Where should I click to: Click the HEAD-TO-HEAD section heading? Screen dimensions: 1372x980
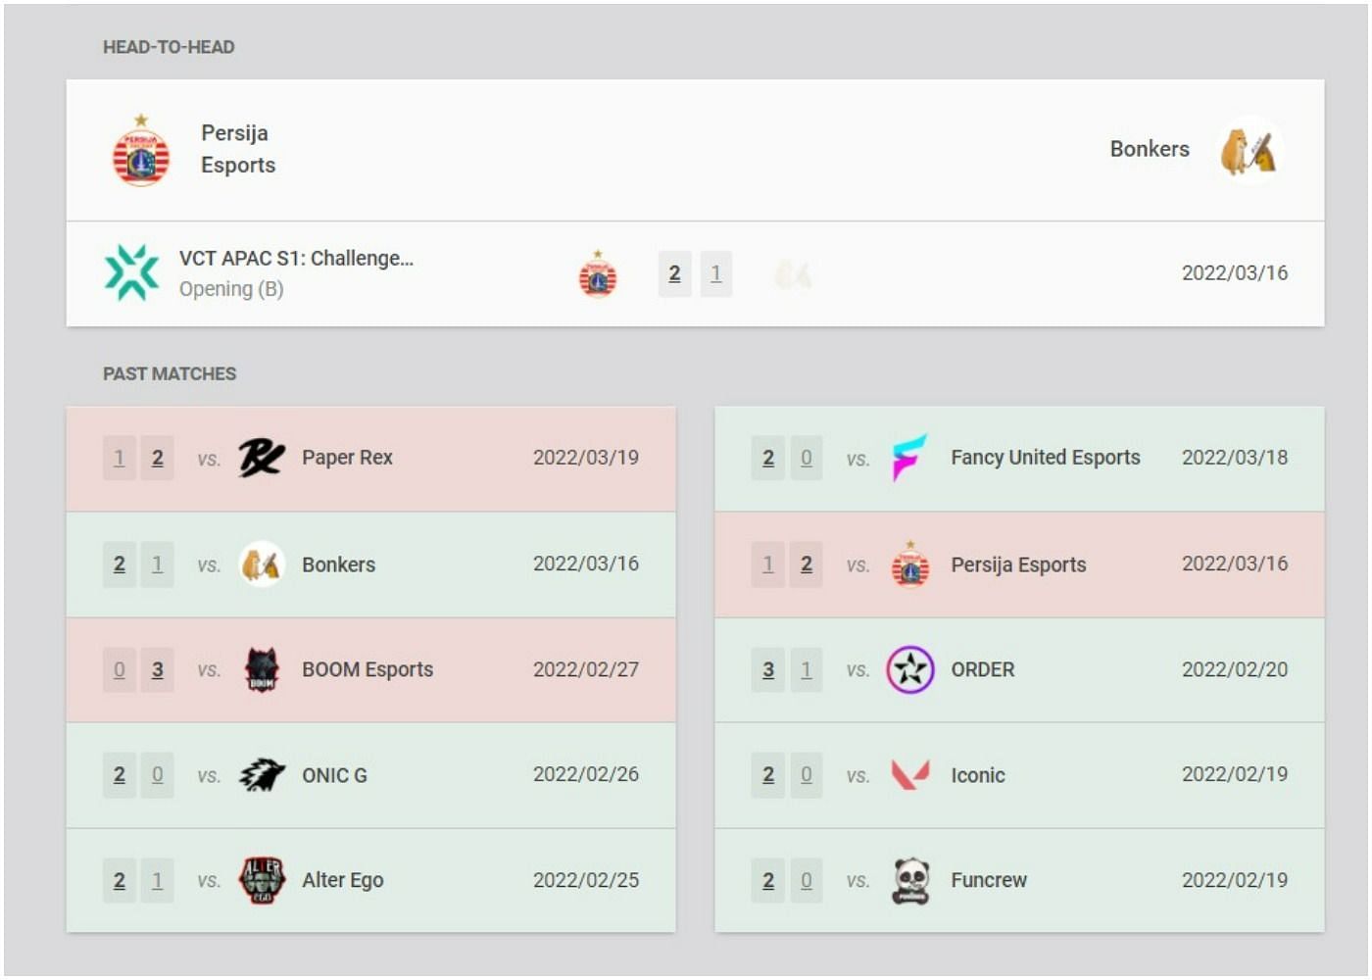(x=169, y=47)
